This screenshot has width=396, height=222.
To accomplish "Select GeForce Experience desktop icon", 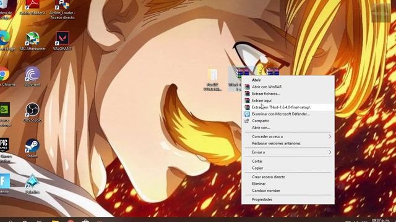I will 5,115.
